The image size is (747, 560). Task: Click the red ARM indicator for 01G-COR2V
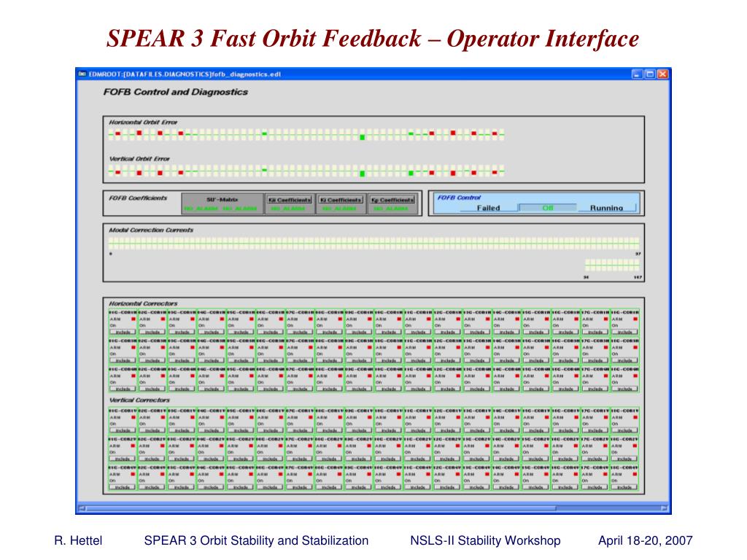pyautogui.click(x=133, y=446)
